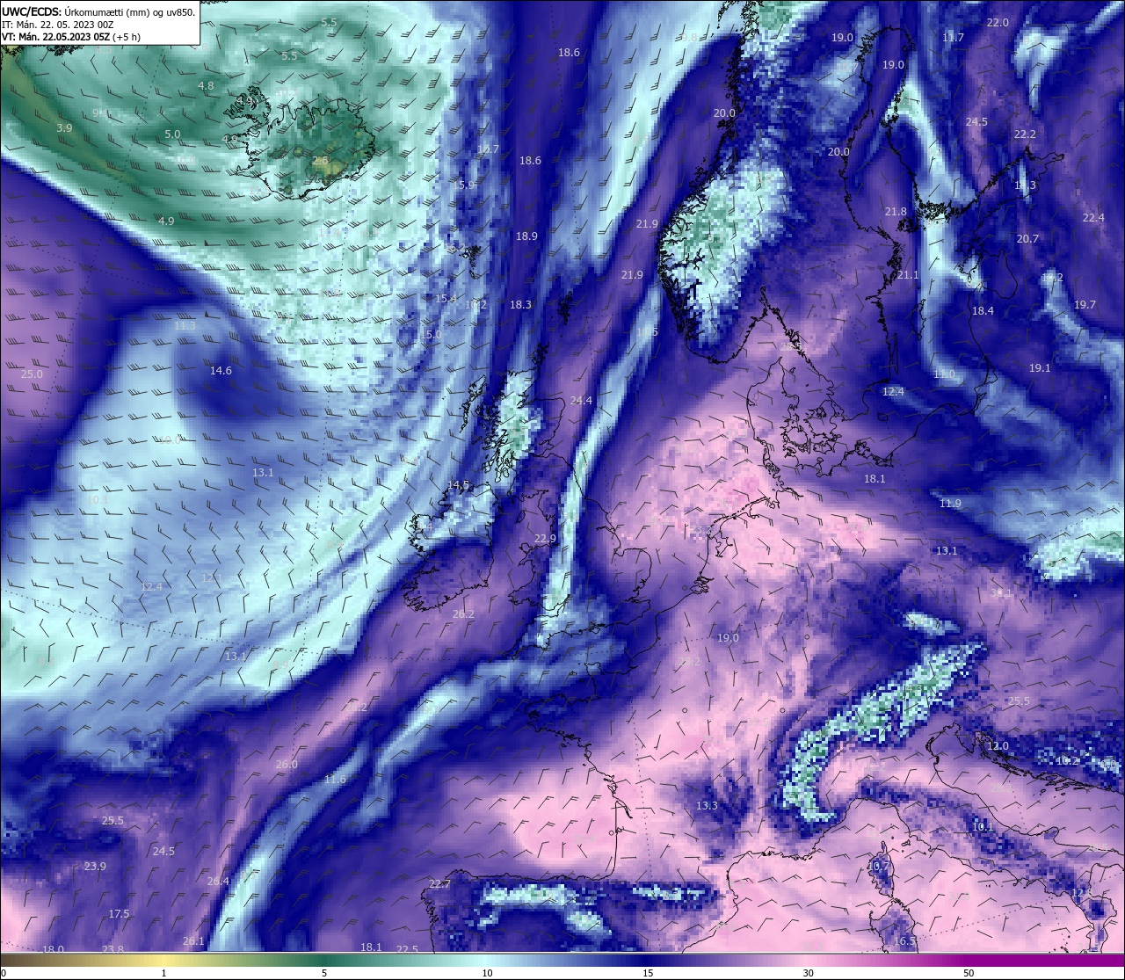Click the valid time line showing '05Z (+5 h)'
The image size is (1125, 980).
71,37
